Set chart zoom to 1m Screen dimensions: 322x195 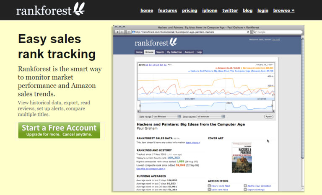point(154,65)
